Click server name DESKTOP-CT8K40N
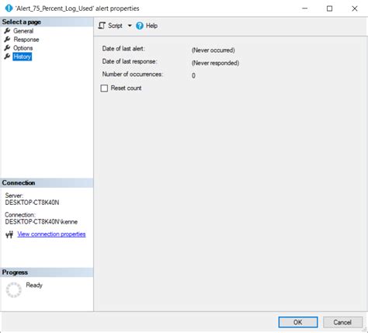This screenshot has height=333, width=368. pos(32,203)
